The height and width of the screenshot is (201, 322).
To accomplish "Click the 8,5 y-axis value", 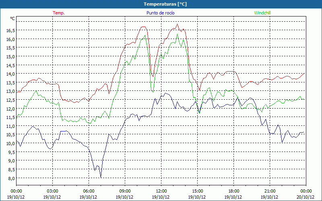I will point(11,170).
